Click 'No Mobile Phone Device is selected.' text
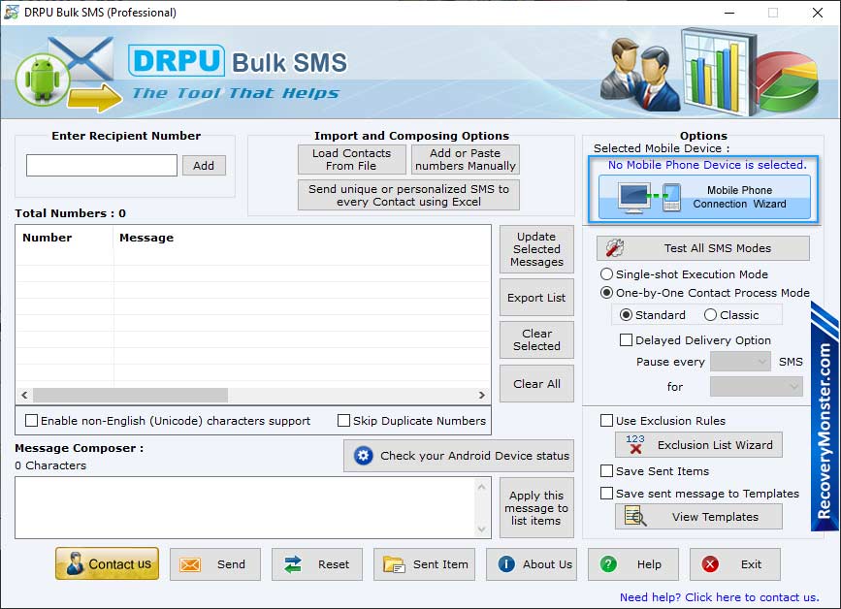Screen dimensions: 841x609 (707, 165)
